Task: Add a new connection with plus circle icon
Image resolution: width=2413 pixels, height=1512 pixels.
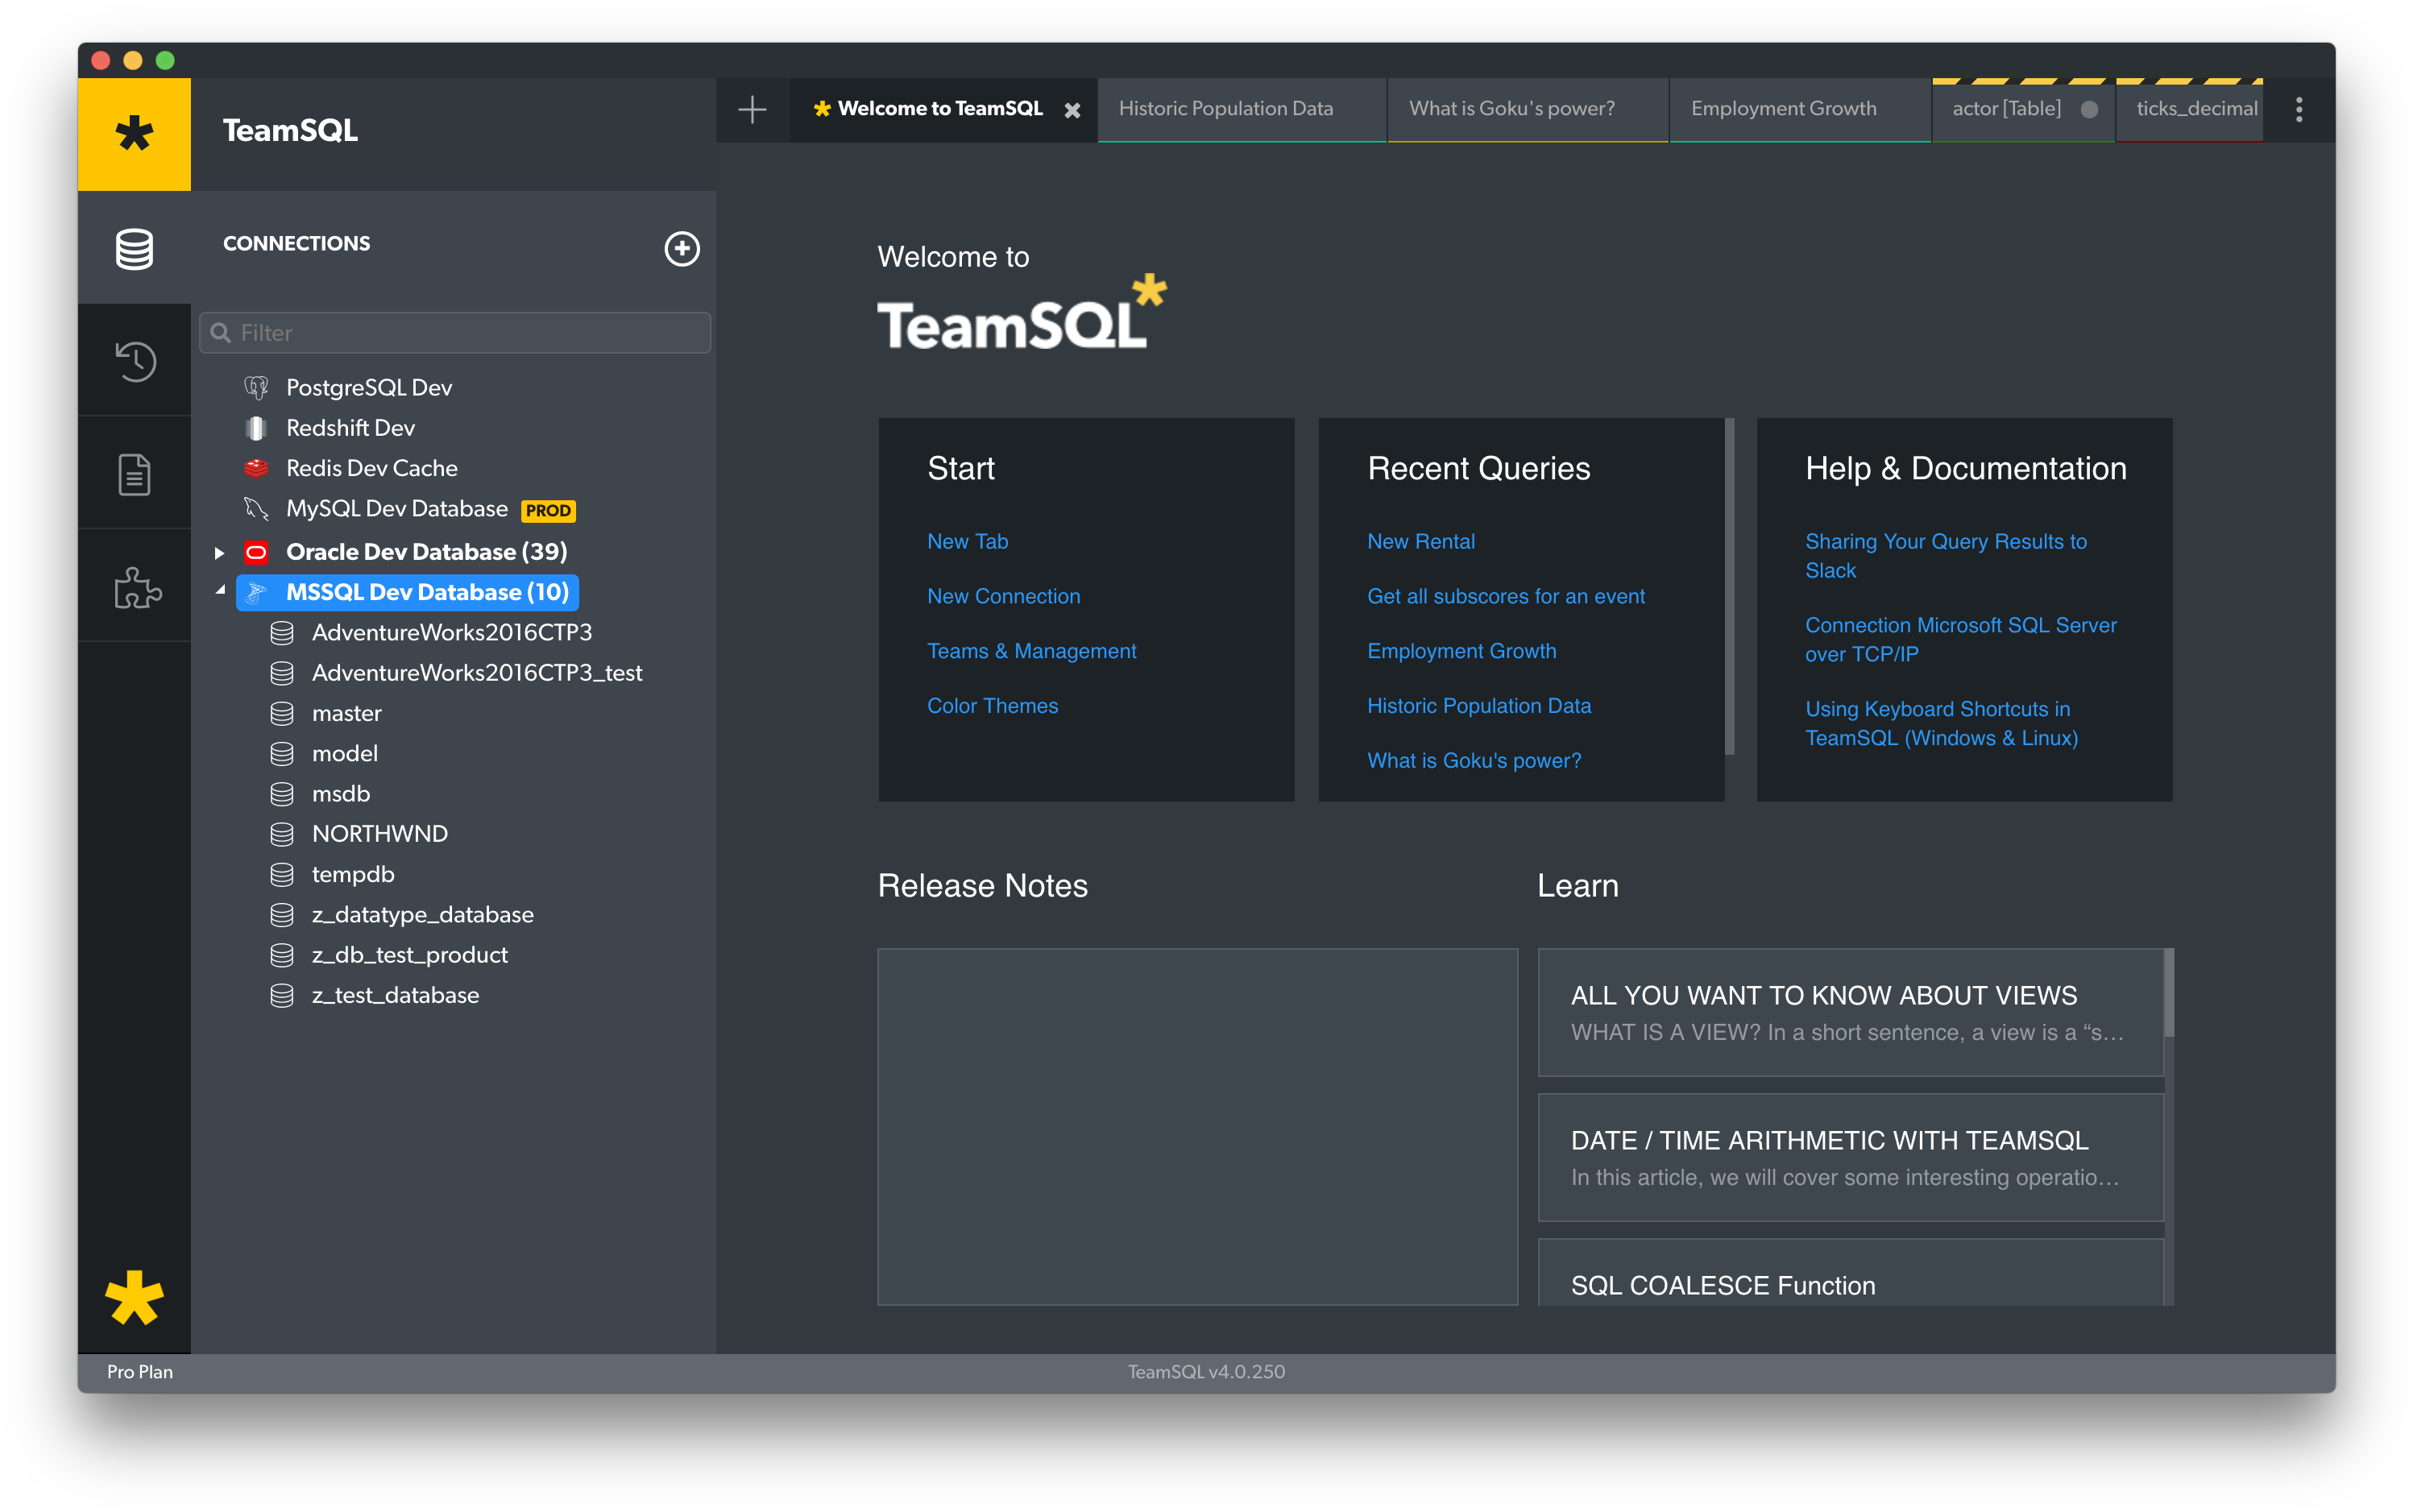Action: pyautogui.click(x=682, y=248)
